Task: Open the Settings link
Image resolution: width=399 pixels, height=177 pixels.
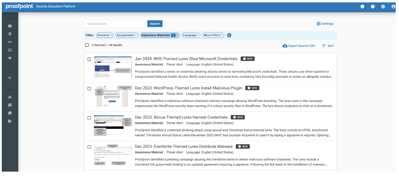Action: (x=328, y=24)
